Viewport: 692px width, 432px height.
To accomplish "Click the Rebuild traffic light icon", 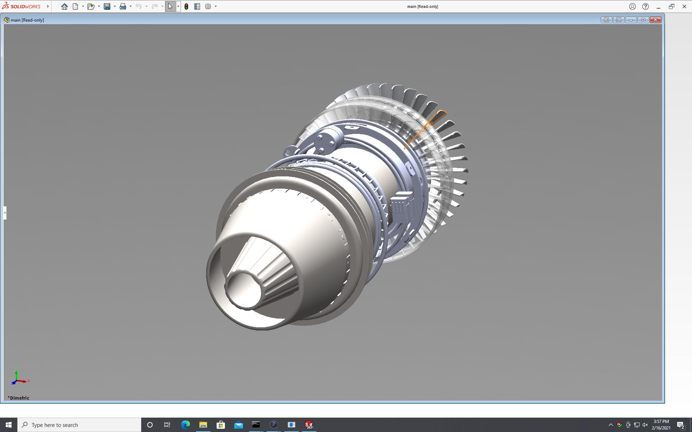I will [x=186, y=6].
